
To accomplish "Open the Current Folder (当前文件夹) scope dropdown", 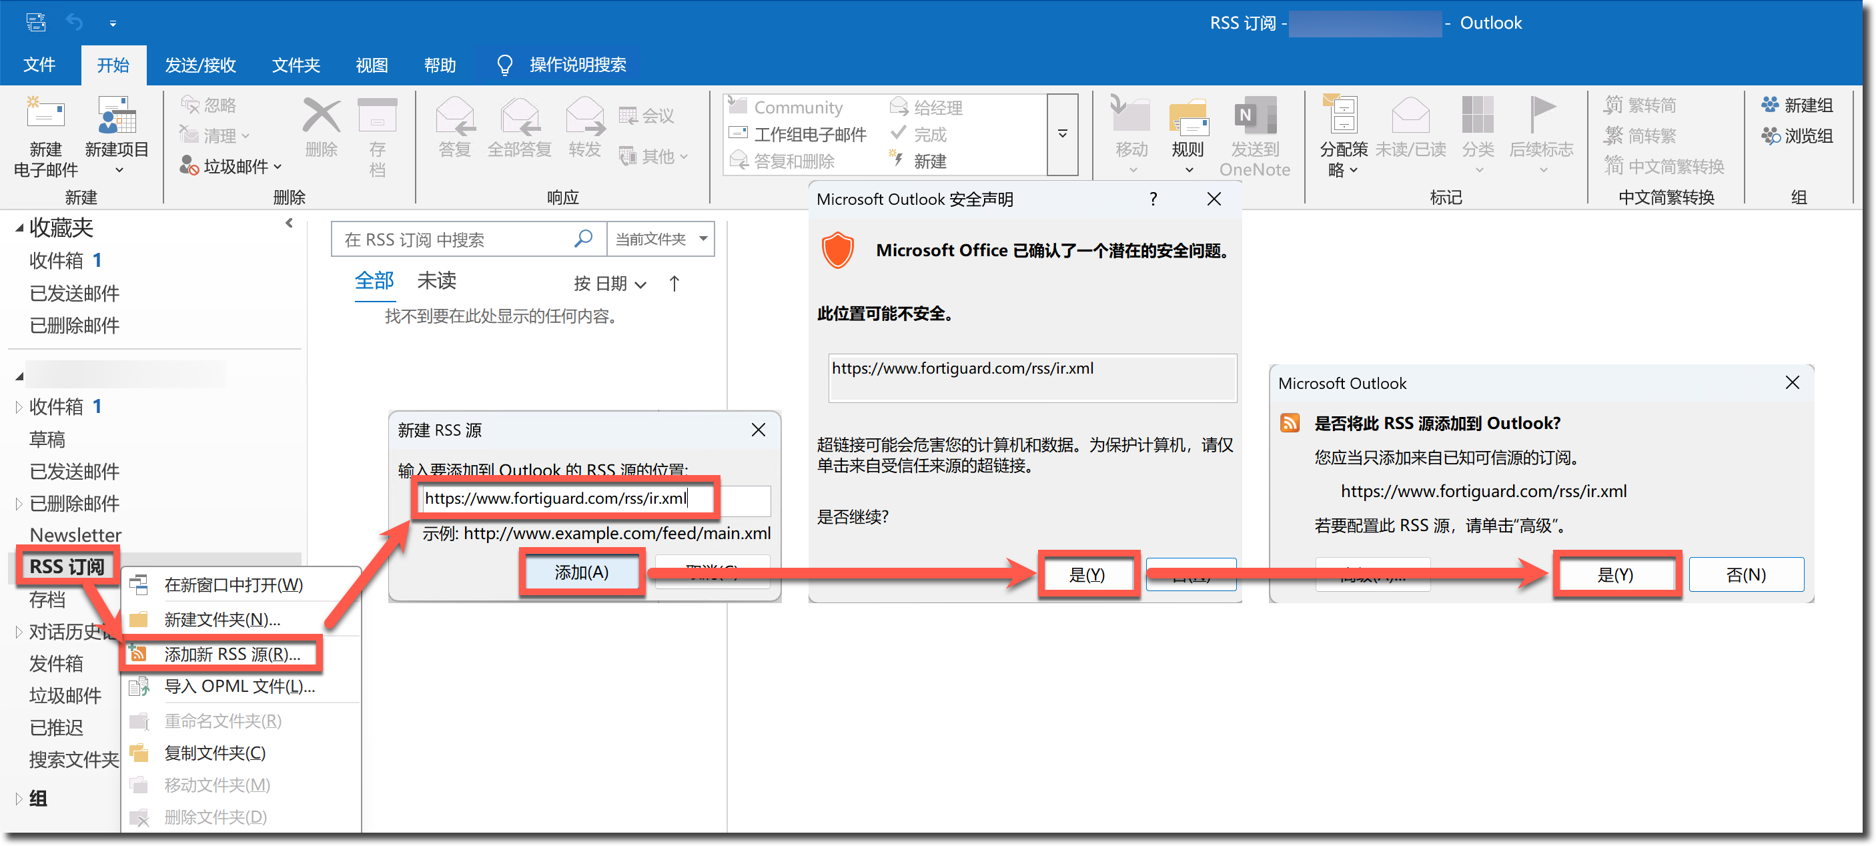I will pos(660,239).
